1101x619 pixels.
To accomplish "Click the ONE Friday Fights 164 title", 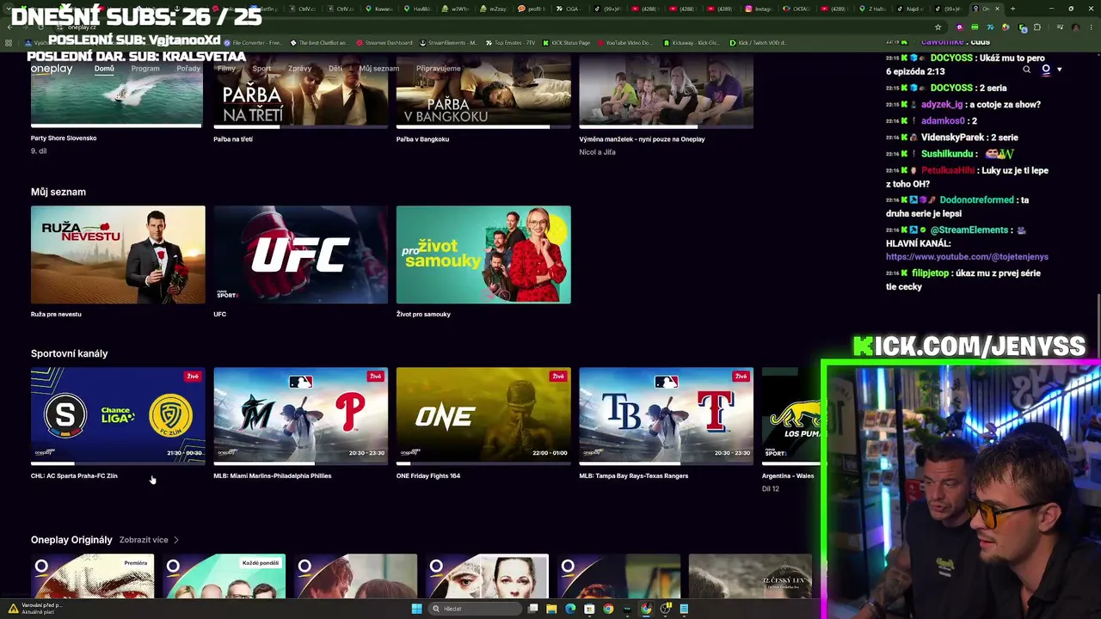I will [428, 476].
